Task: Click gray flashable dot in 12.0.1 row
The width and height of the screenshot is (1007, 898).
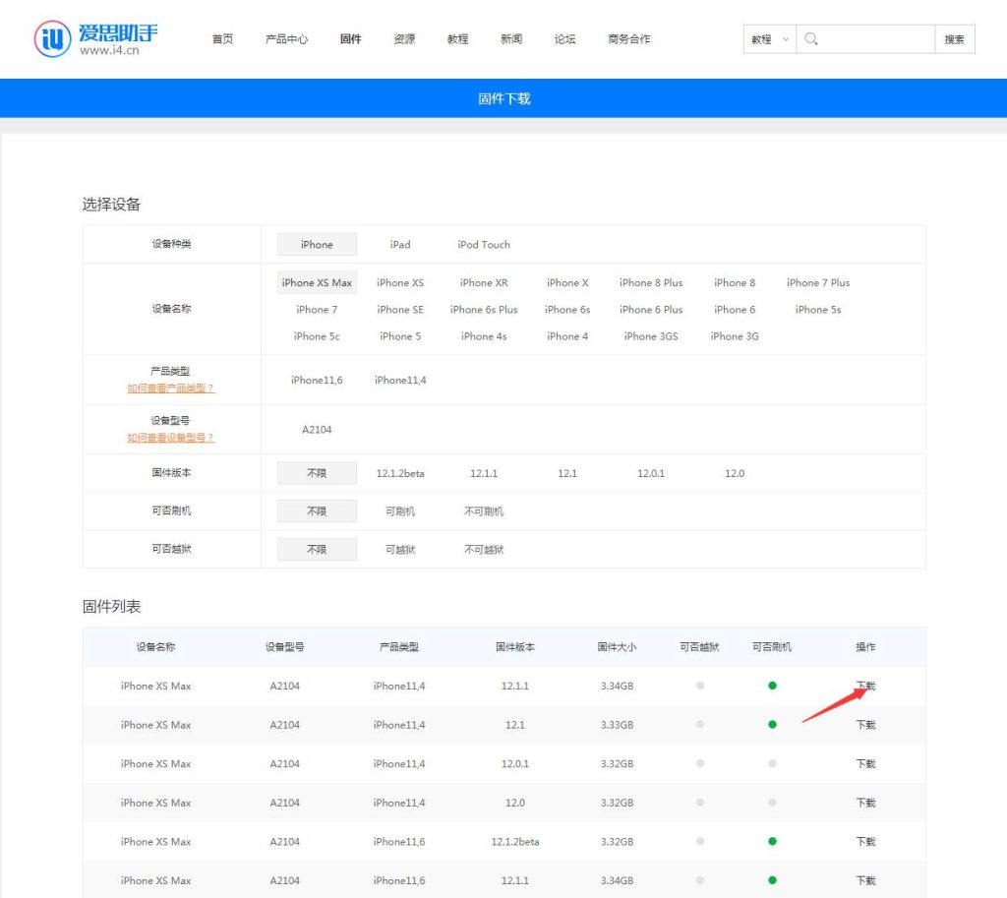Action: click(772, 764)
